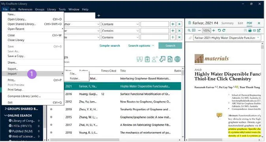
Task: Remove the first search row
Action: tap(179, 24)
